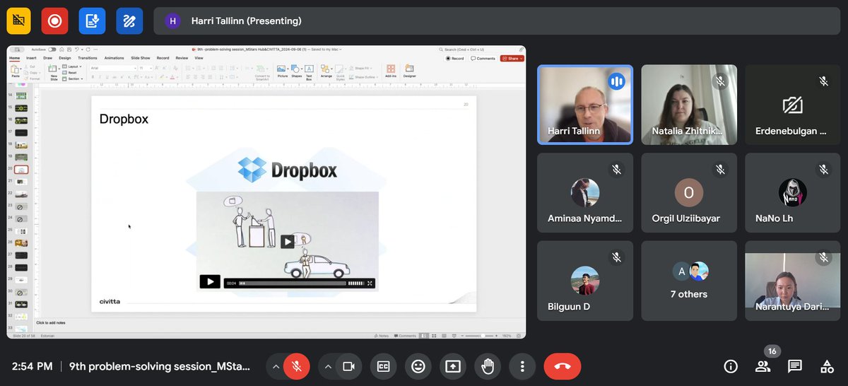
Task: Play the Dropbox video black play button
Action: pos(210,281)
